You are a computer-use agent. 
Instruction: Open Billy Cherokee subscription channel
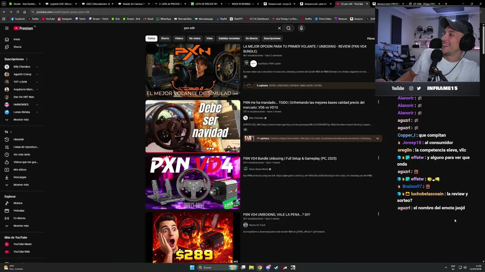click(21, 67)
